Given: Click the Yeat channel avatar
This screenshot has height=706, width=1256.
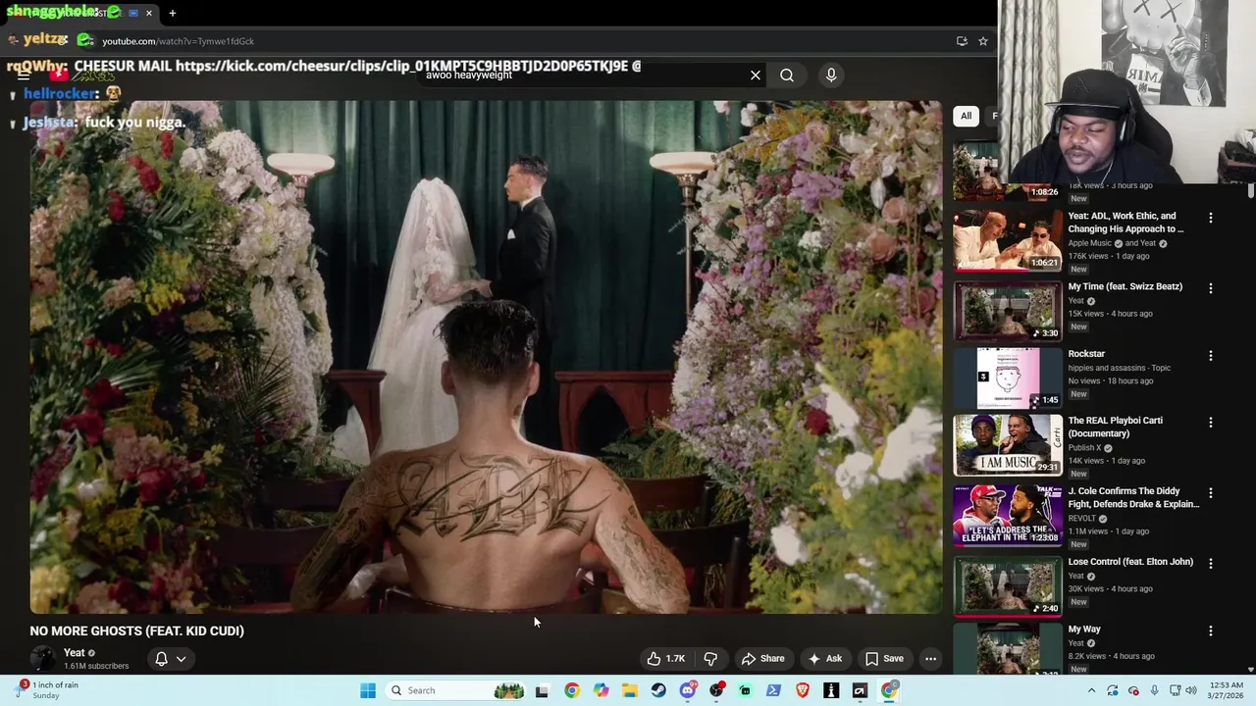Looking at the screenshot, I should pyautogui.click(x=42, y=659).
